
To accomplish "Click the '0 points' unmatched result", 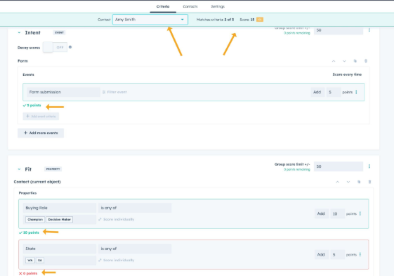I will [x=28, y=273].
